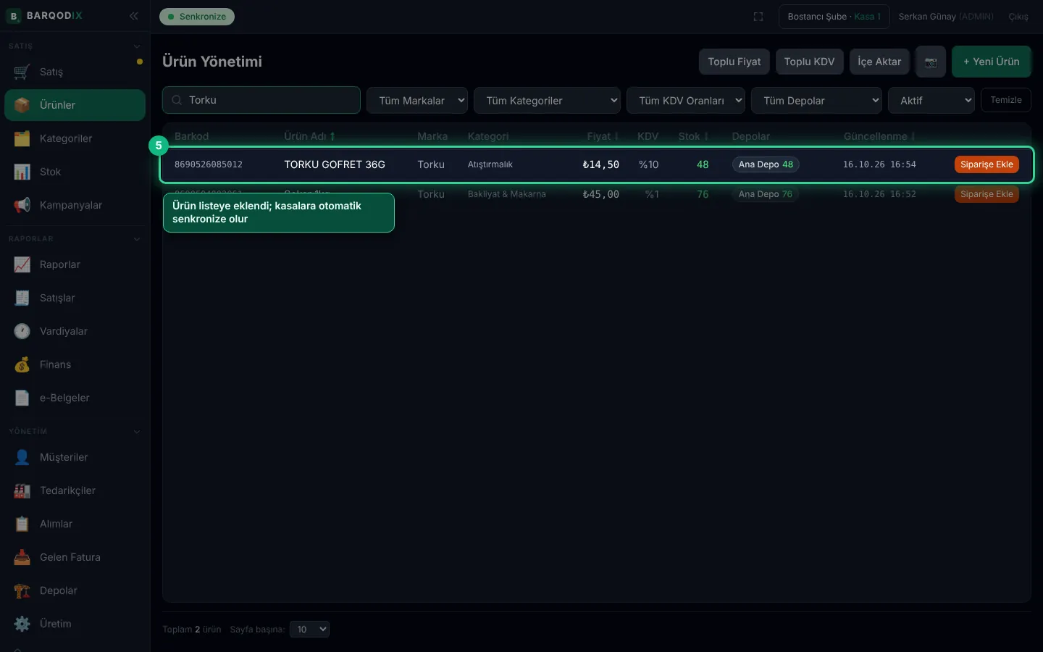
Task: Expand the Tüm Depolar filter
Action: 816,101
